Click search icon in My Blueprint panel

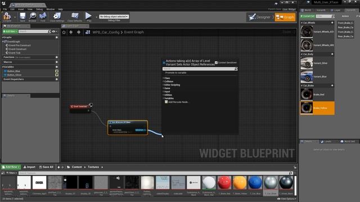pyautogui.click(x=49, y=31)
